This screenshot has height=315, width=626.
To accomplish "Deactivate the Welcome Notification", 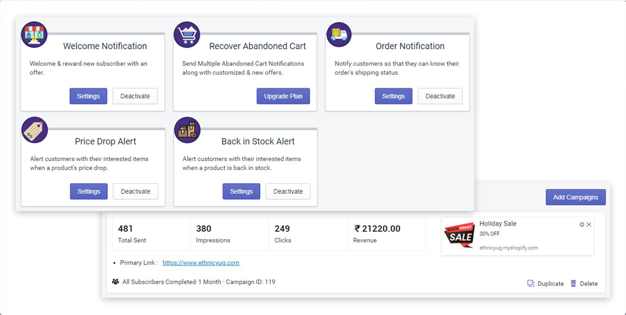I will [135, 96].
